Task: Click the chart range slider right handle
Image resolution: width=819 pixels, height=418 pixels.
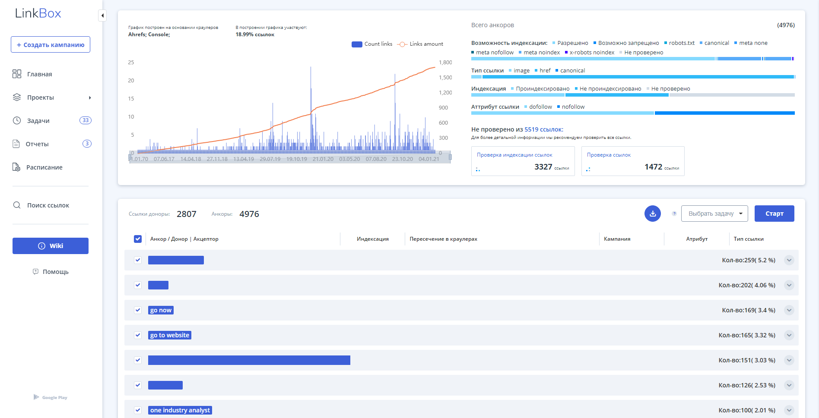Action: (x=450, y=157)
